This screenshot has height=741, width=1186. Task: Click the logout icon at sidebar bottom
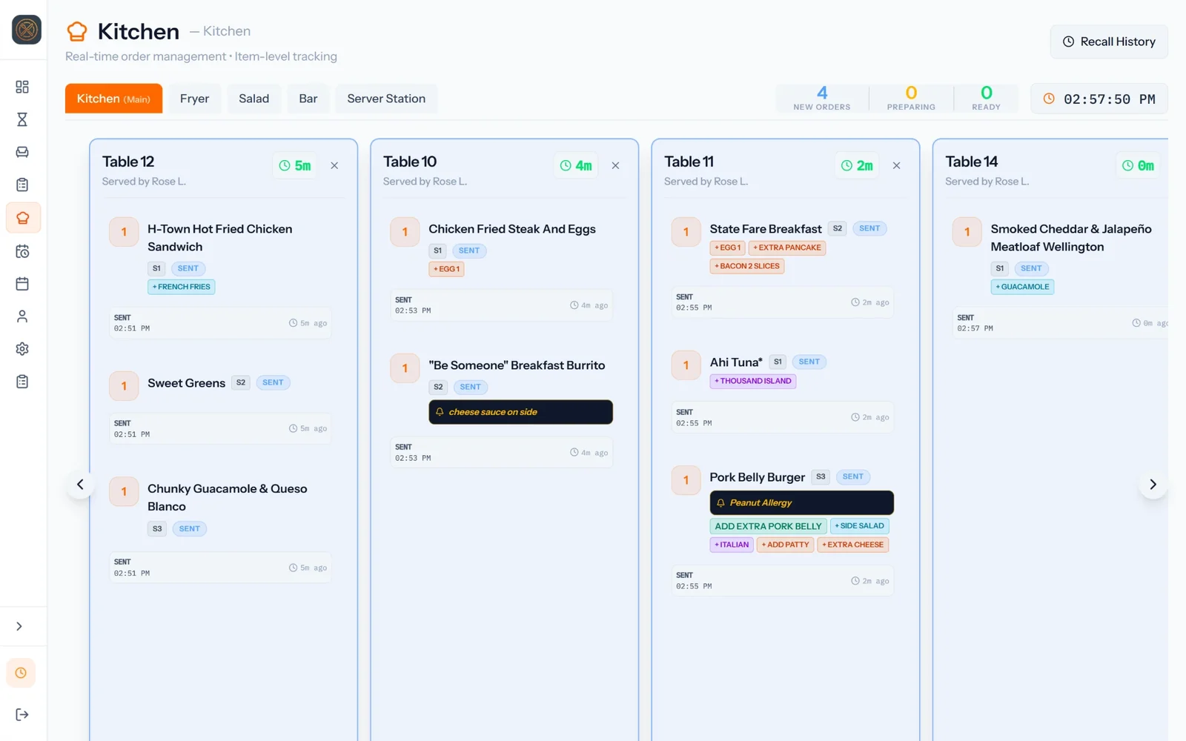[22, 714]
